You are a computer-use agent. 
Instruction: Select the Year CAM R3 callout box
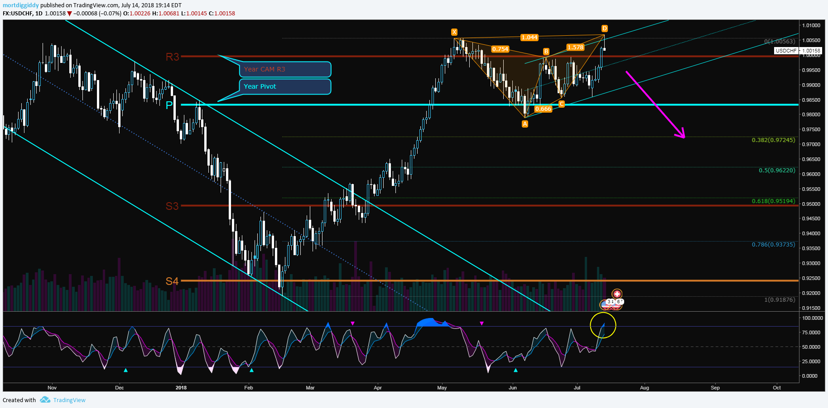[x=285, y=69]
